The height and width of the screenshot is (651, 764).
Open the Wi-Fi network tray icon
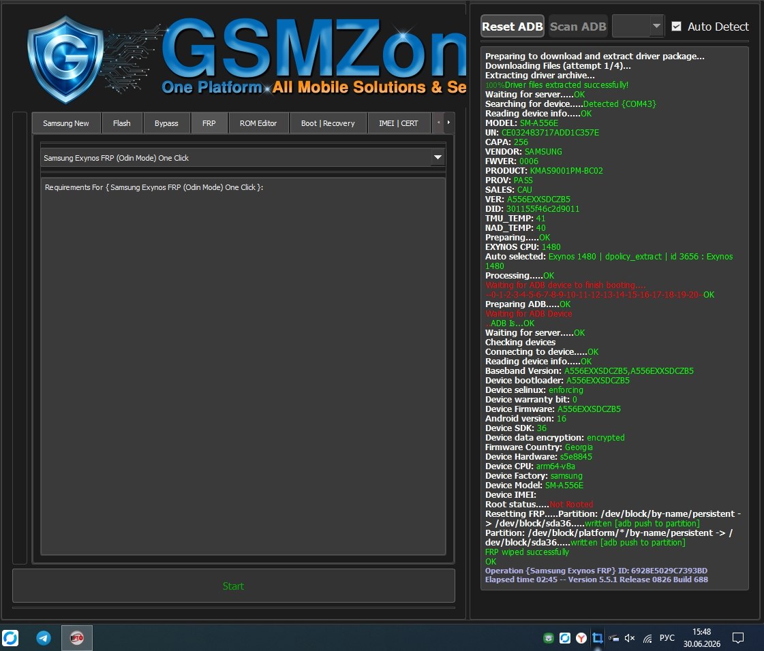point(647,638)
